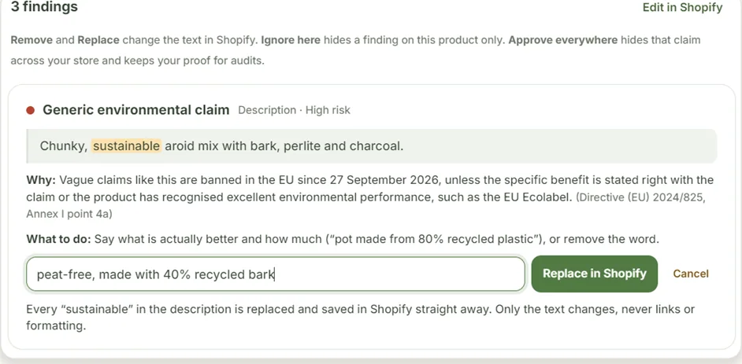Focus the replacement text input field

276,274
